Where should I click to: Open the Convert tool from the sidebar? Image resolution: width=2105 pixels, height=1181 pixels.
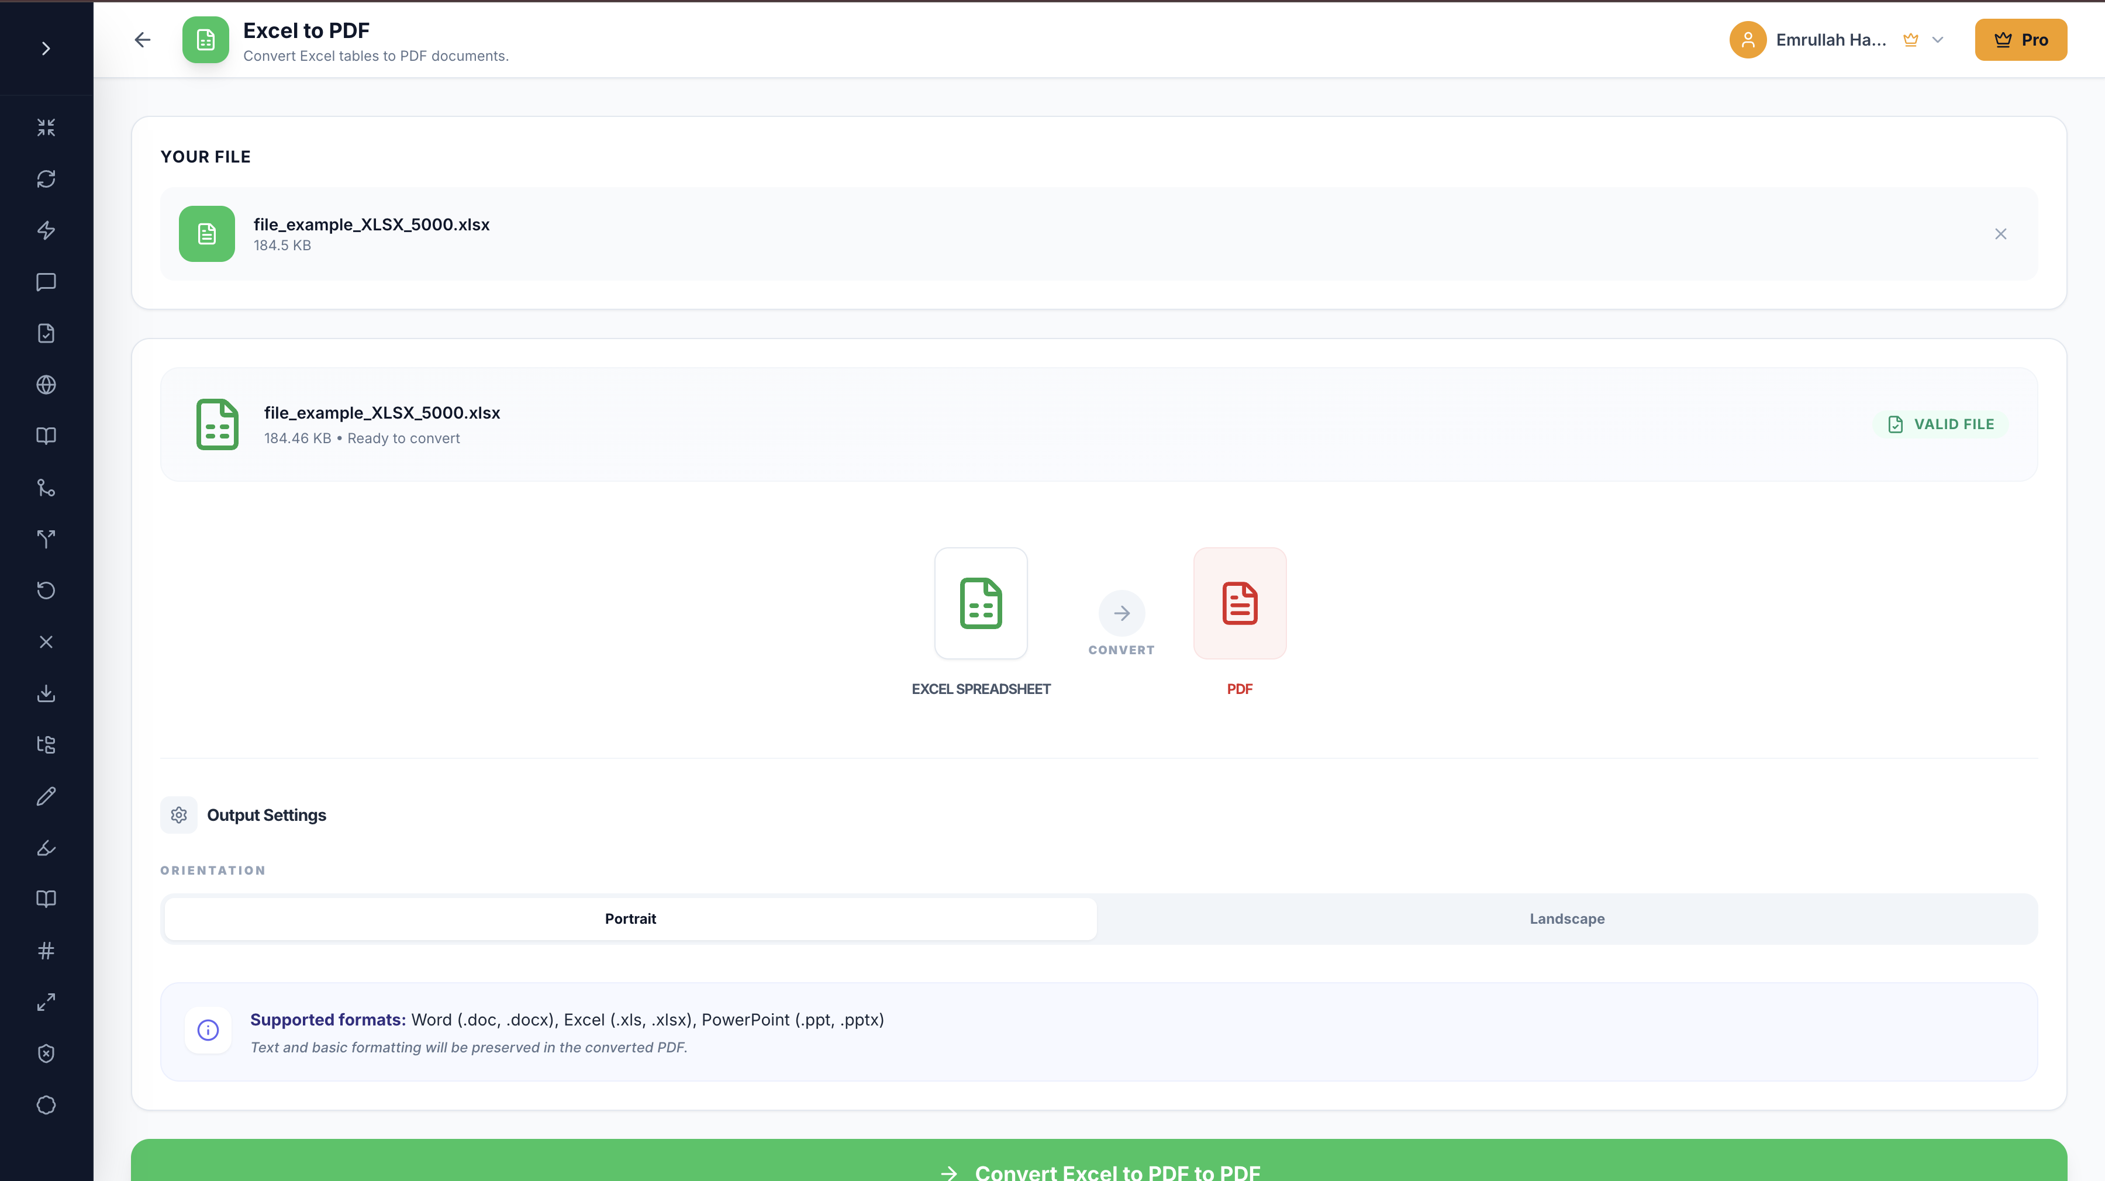[x=47, y=178]
